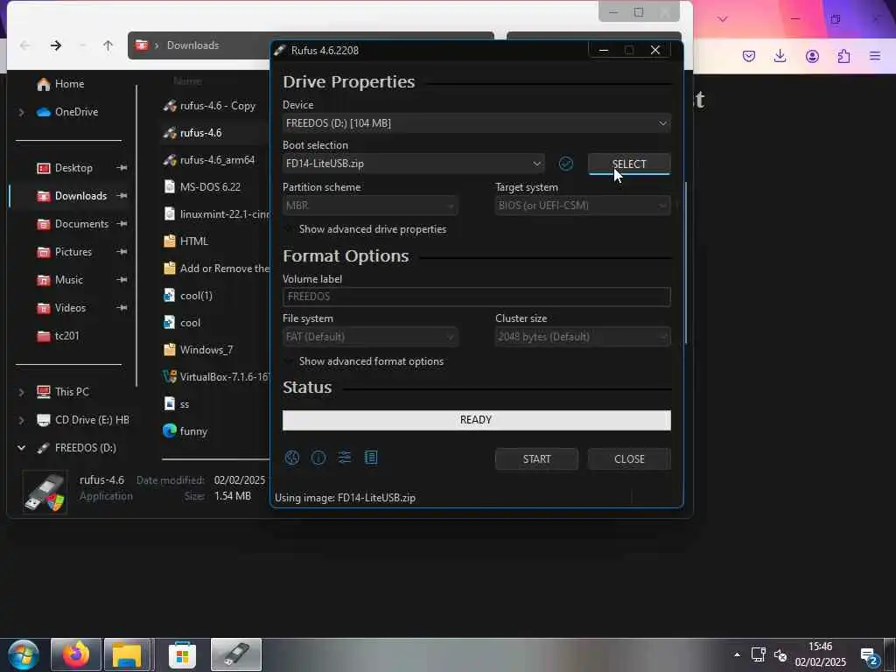Image resolution: width=896 pixels, height=672 pixels.
Task: Go up one folder in Explorer
Action: [108, 45]
